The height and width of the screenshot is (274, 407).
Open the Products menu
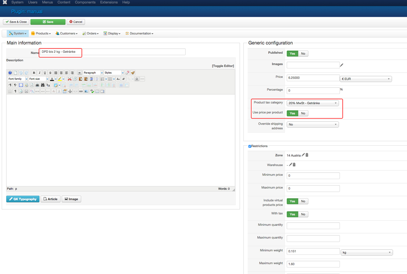click(41, 33)
